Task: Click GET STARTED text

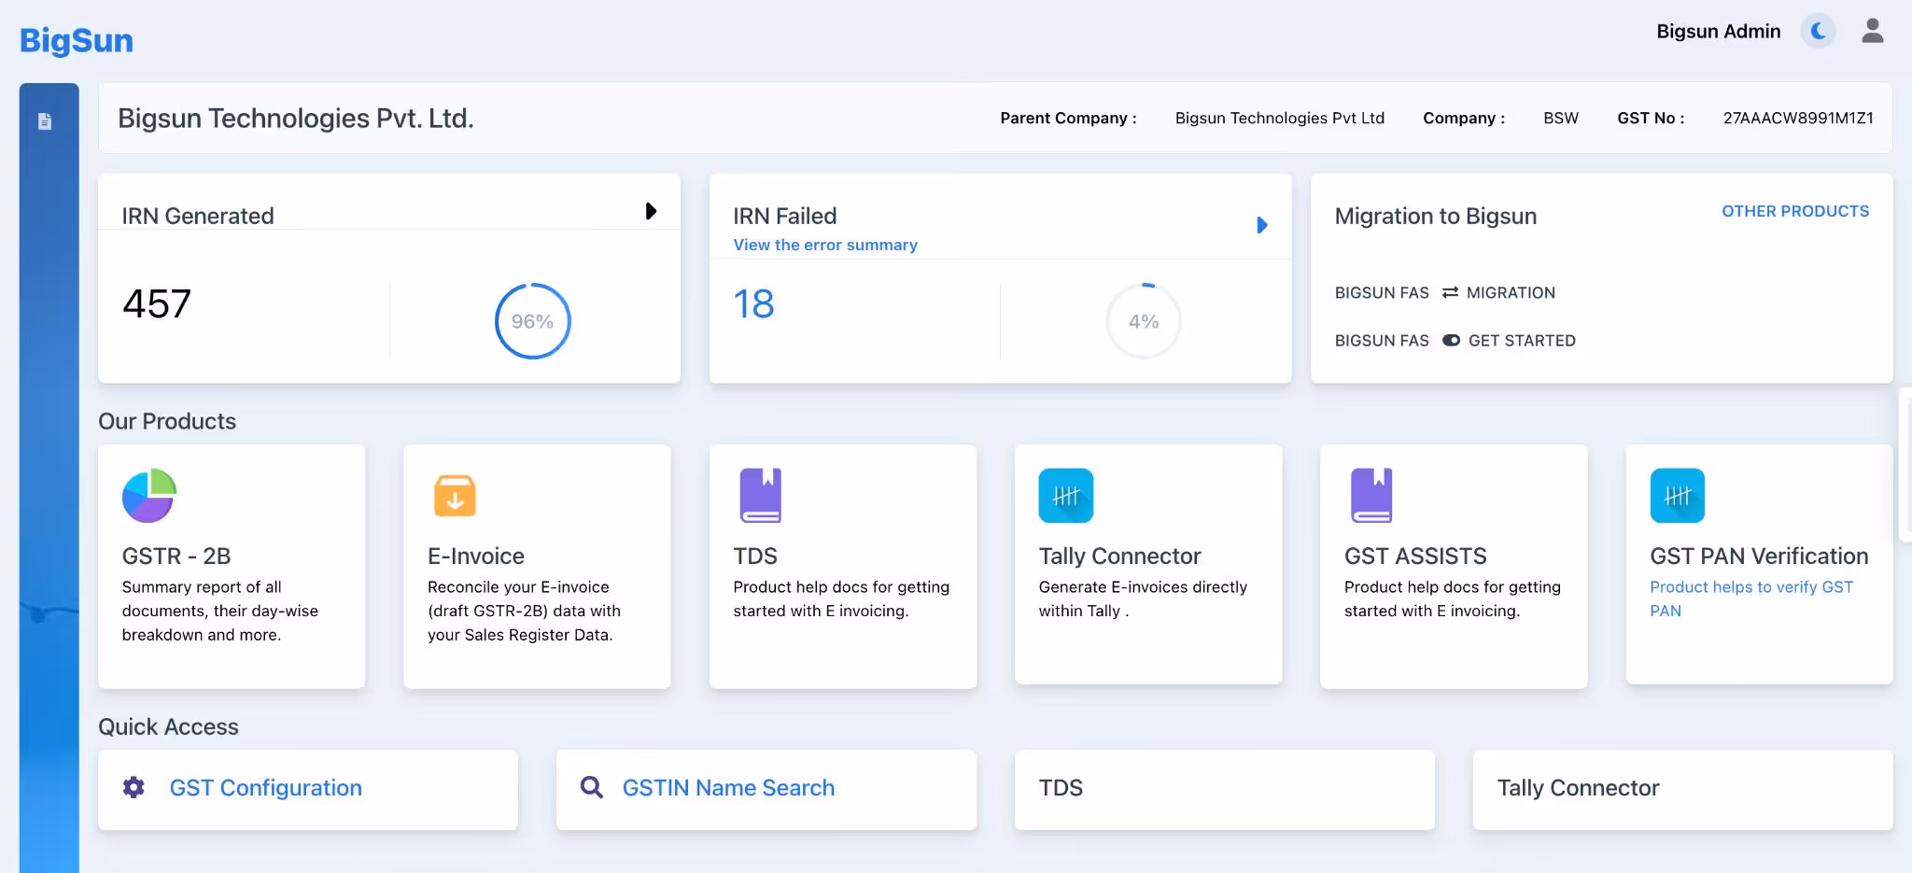Action: (x=1522, y=341)
